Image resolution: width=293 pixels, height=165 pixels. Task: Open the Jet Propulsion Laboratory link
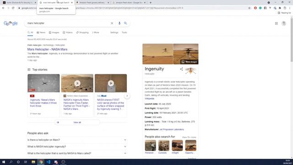coord(172,129)
